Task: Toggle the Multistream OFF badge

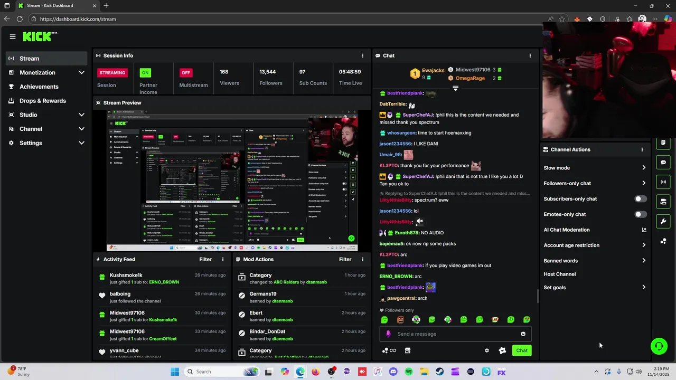Action: click(186, 73)
